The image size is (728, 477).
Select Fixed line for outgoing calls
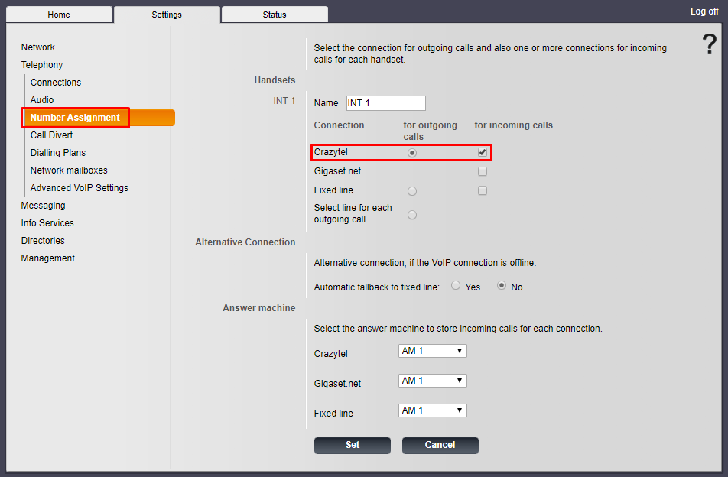tap(412, 191)
